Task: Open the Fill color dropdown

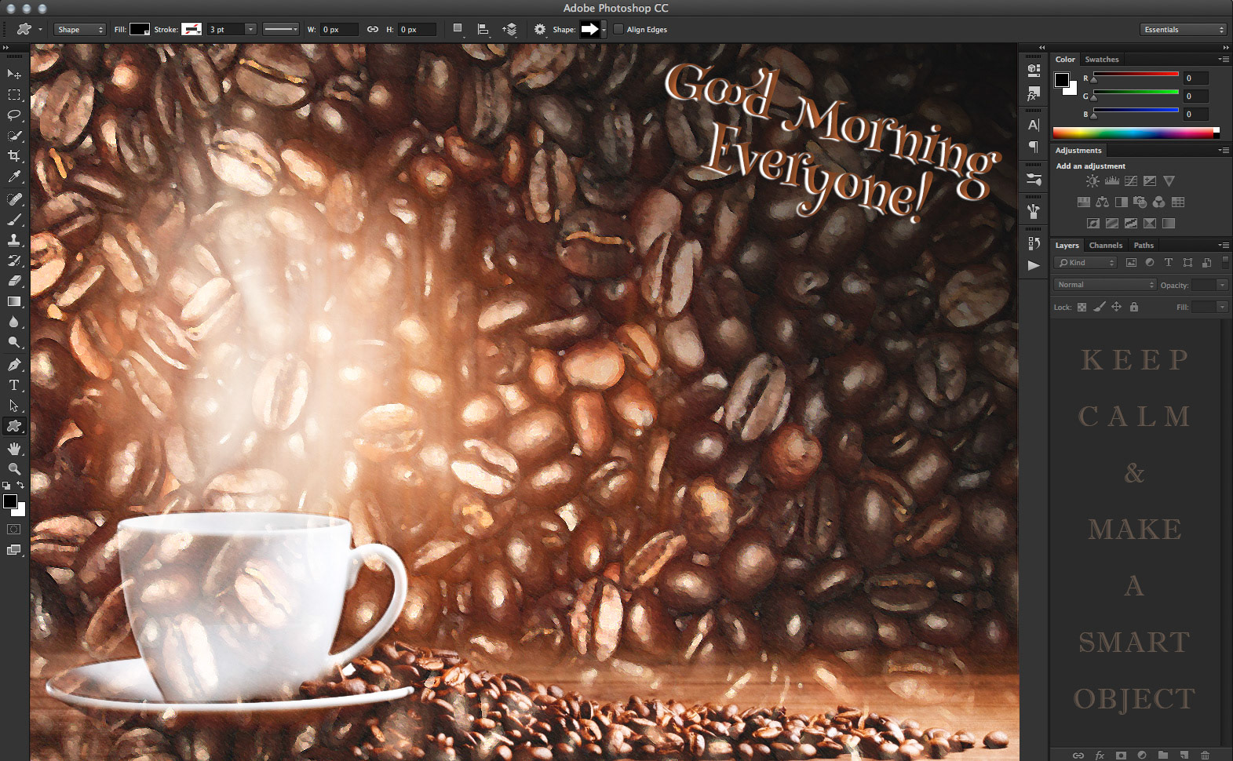Action: pyautogui.click(x=140, y=29)
